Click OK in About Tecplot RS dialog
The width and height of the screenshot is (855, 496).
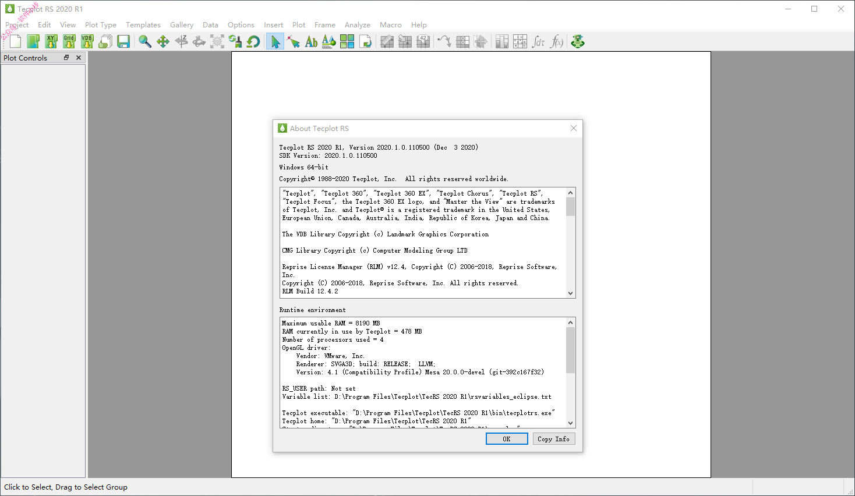(x=507, y=439)
